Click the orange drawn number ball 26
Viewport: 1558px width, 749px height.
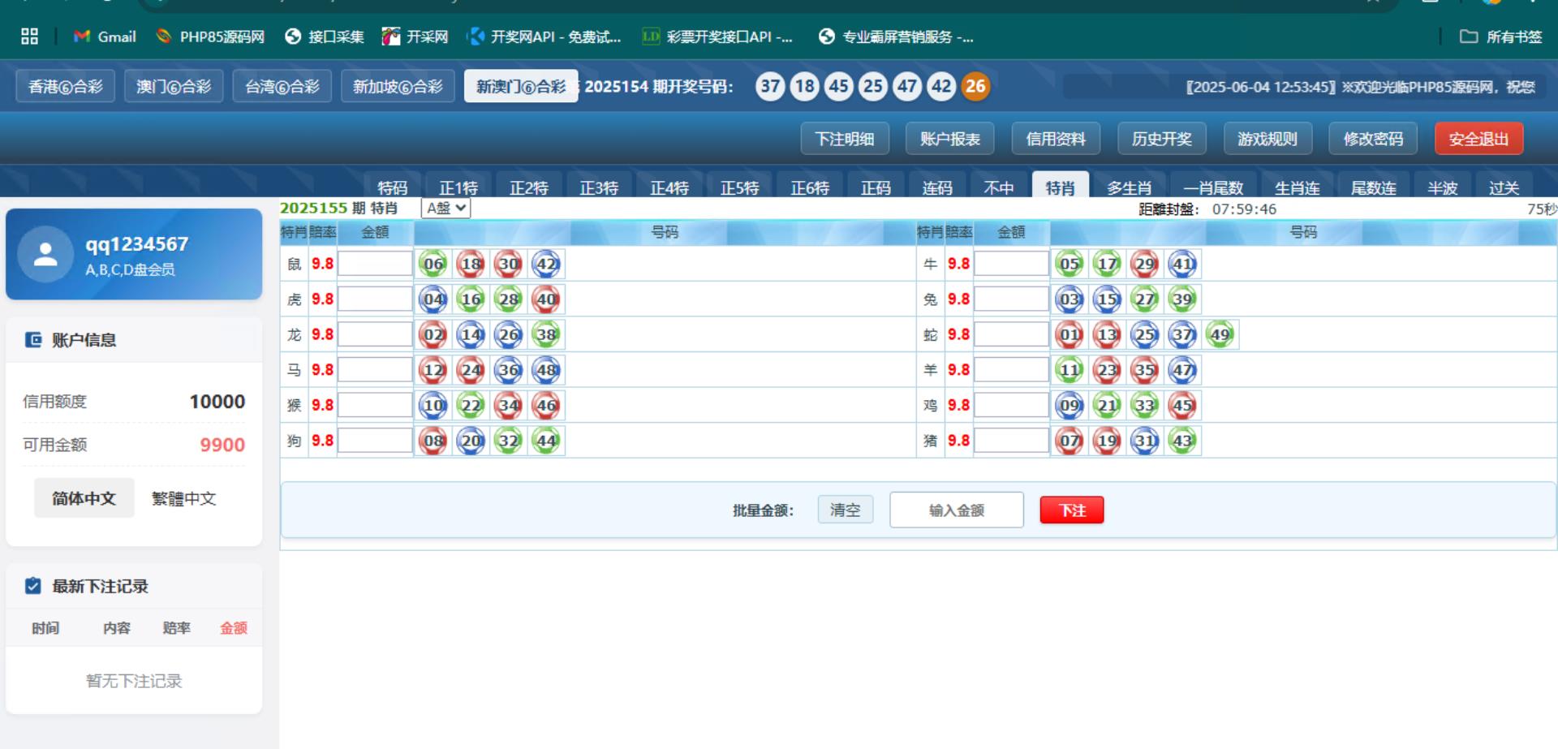[x=975, y=87]
